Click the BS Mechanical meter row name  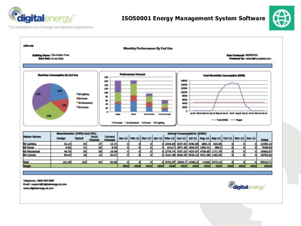coord(32,151)
